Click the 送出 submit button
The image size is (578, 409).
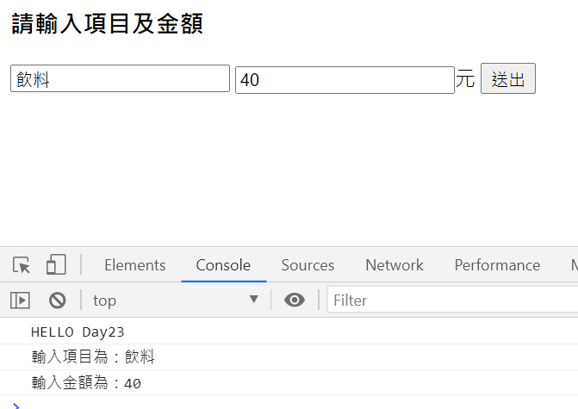point(508,78)
